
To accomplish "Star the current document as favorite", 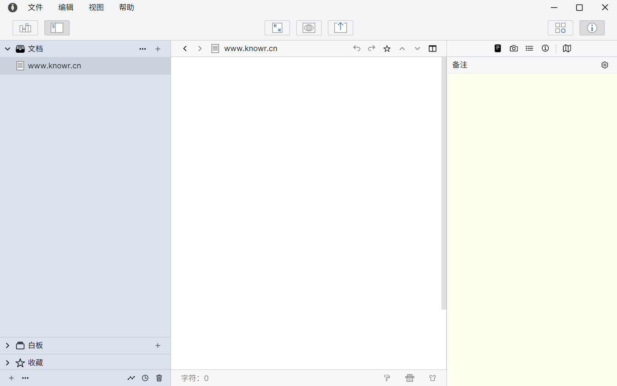I will point(387,49).
